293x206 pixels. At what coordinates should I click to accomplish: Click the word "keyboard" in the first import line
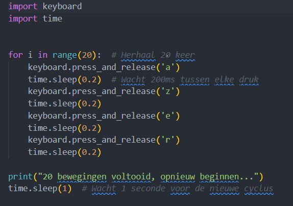(x=62, y=7)
